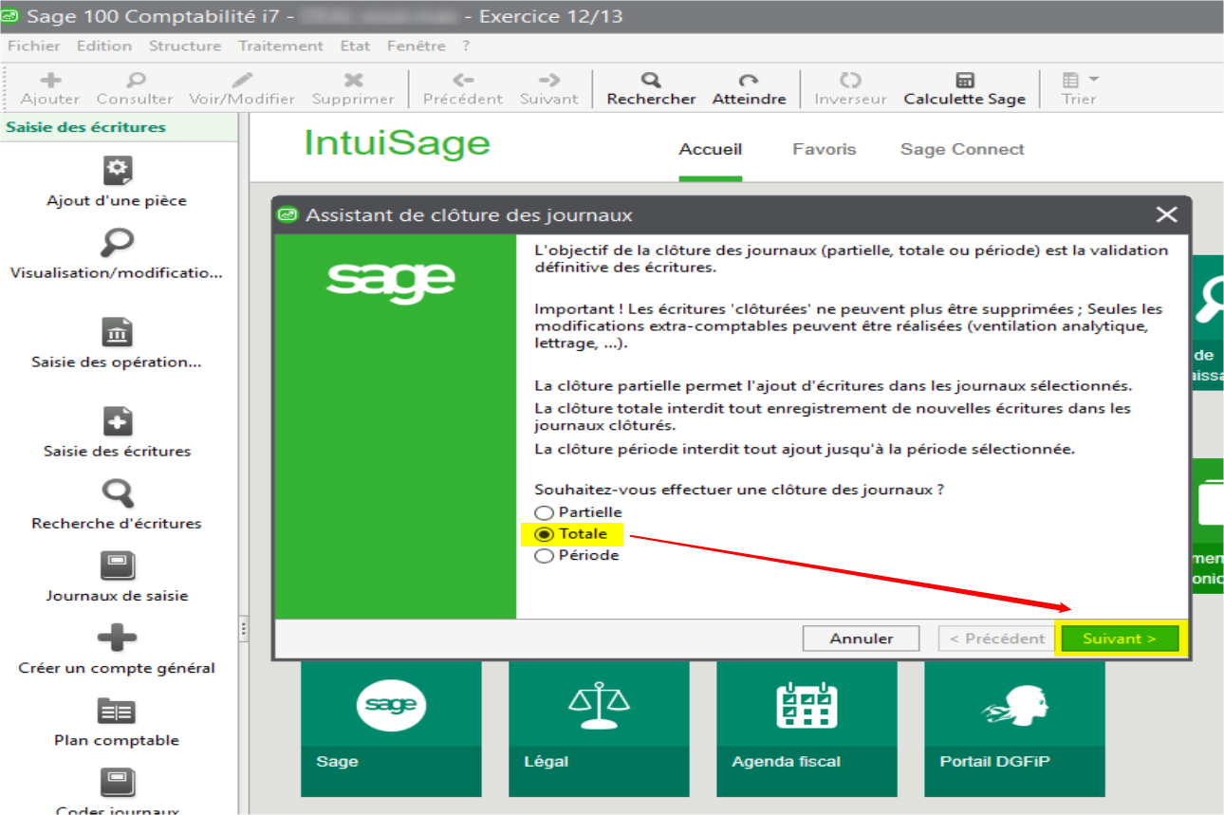The image size is (1224, 815).
Task: Launch the Calculette Sage toolbar icon
Action: 964,81
